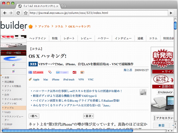
Task: Open the 特集 navigation tab
Action: (55, 38)
